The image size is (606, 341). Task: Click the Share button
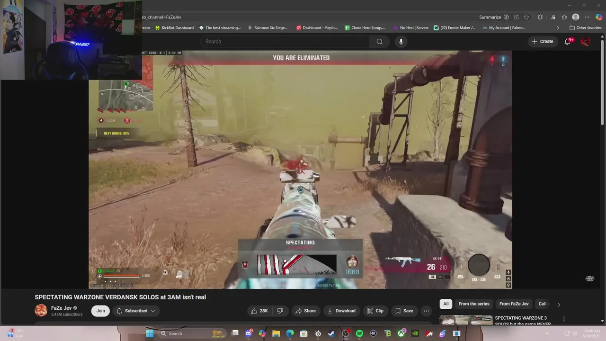305,311
